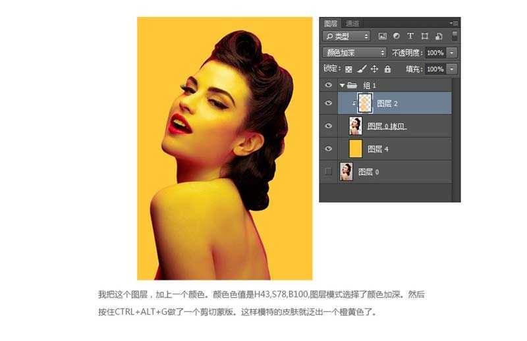Switch to the 通道 tab

click(x=352, y=23)
